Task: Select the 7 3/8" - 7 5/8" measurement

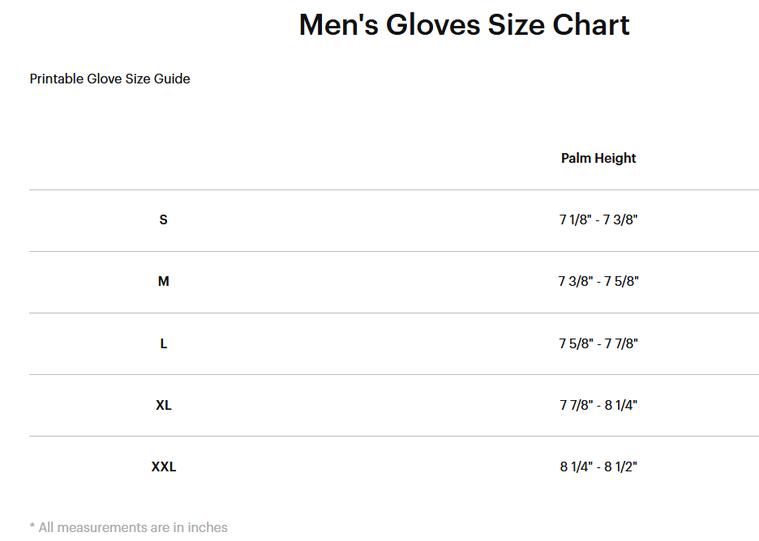Action: tap(598, 281)
